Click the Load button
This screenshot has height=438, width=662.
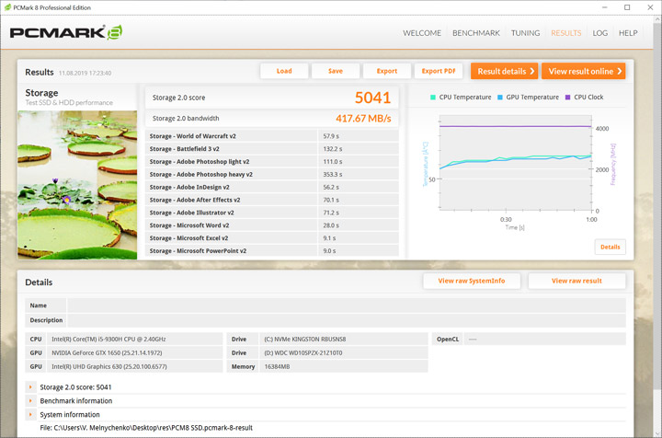click(x=284, y=71)
